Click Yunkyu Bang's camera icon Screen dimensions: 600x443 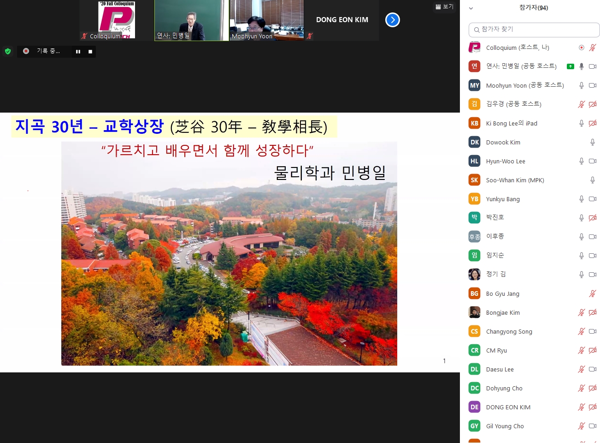[x=593, y=199]
